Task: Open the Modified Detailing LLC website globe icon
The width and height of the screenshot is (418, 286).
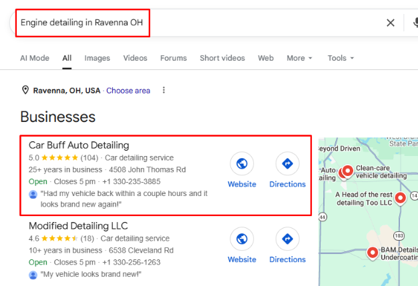Action: tap(242, 239)
